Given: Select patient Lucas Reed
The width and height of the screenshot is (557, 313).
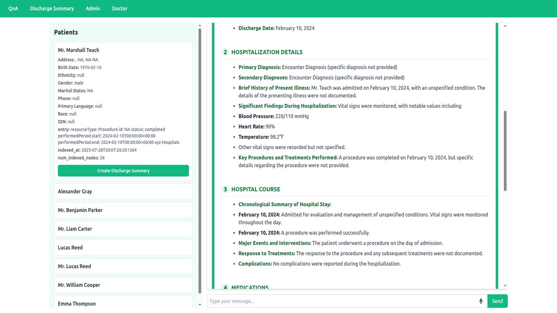Looking at the screenshot, I should point(123,247).
